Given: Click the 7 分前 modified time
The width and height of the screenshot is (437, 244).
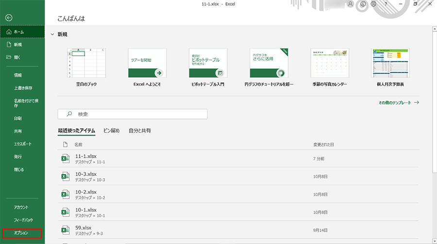Looking at the screenshot, I should click(319, 159).
